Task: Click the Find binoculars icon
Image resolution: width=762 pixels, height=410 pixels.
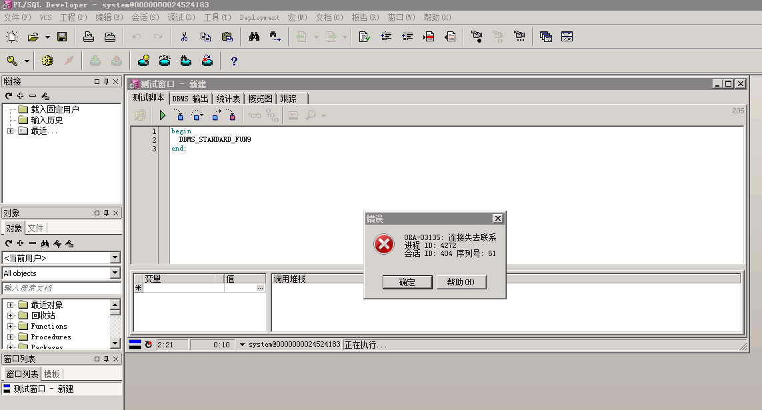Action: 254,37
